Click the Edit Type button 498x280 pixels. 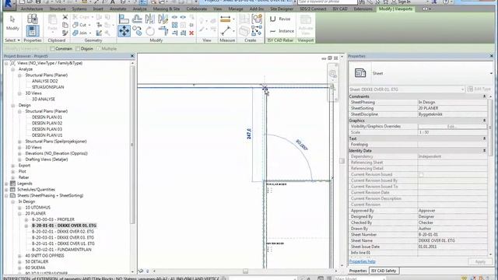tap(479, 89)
